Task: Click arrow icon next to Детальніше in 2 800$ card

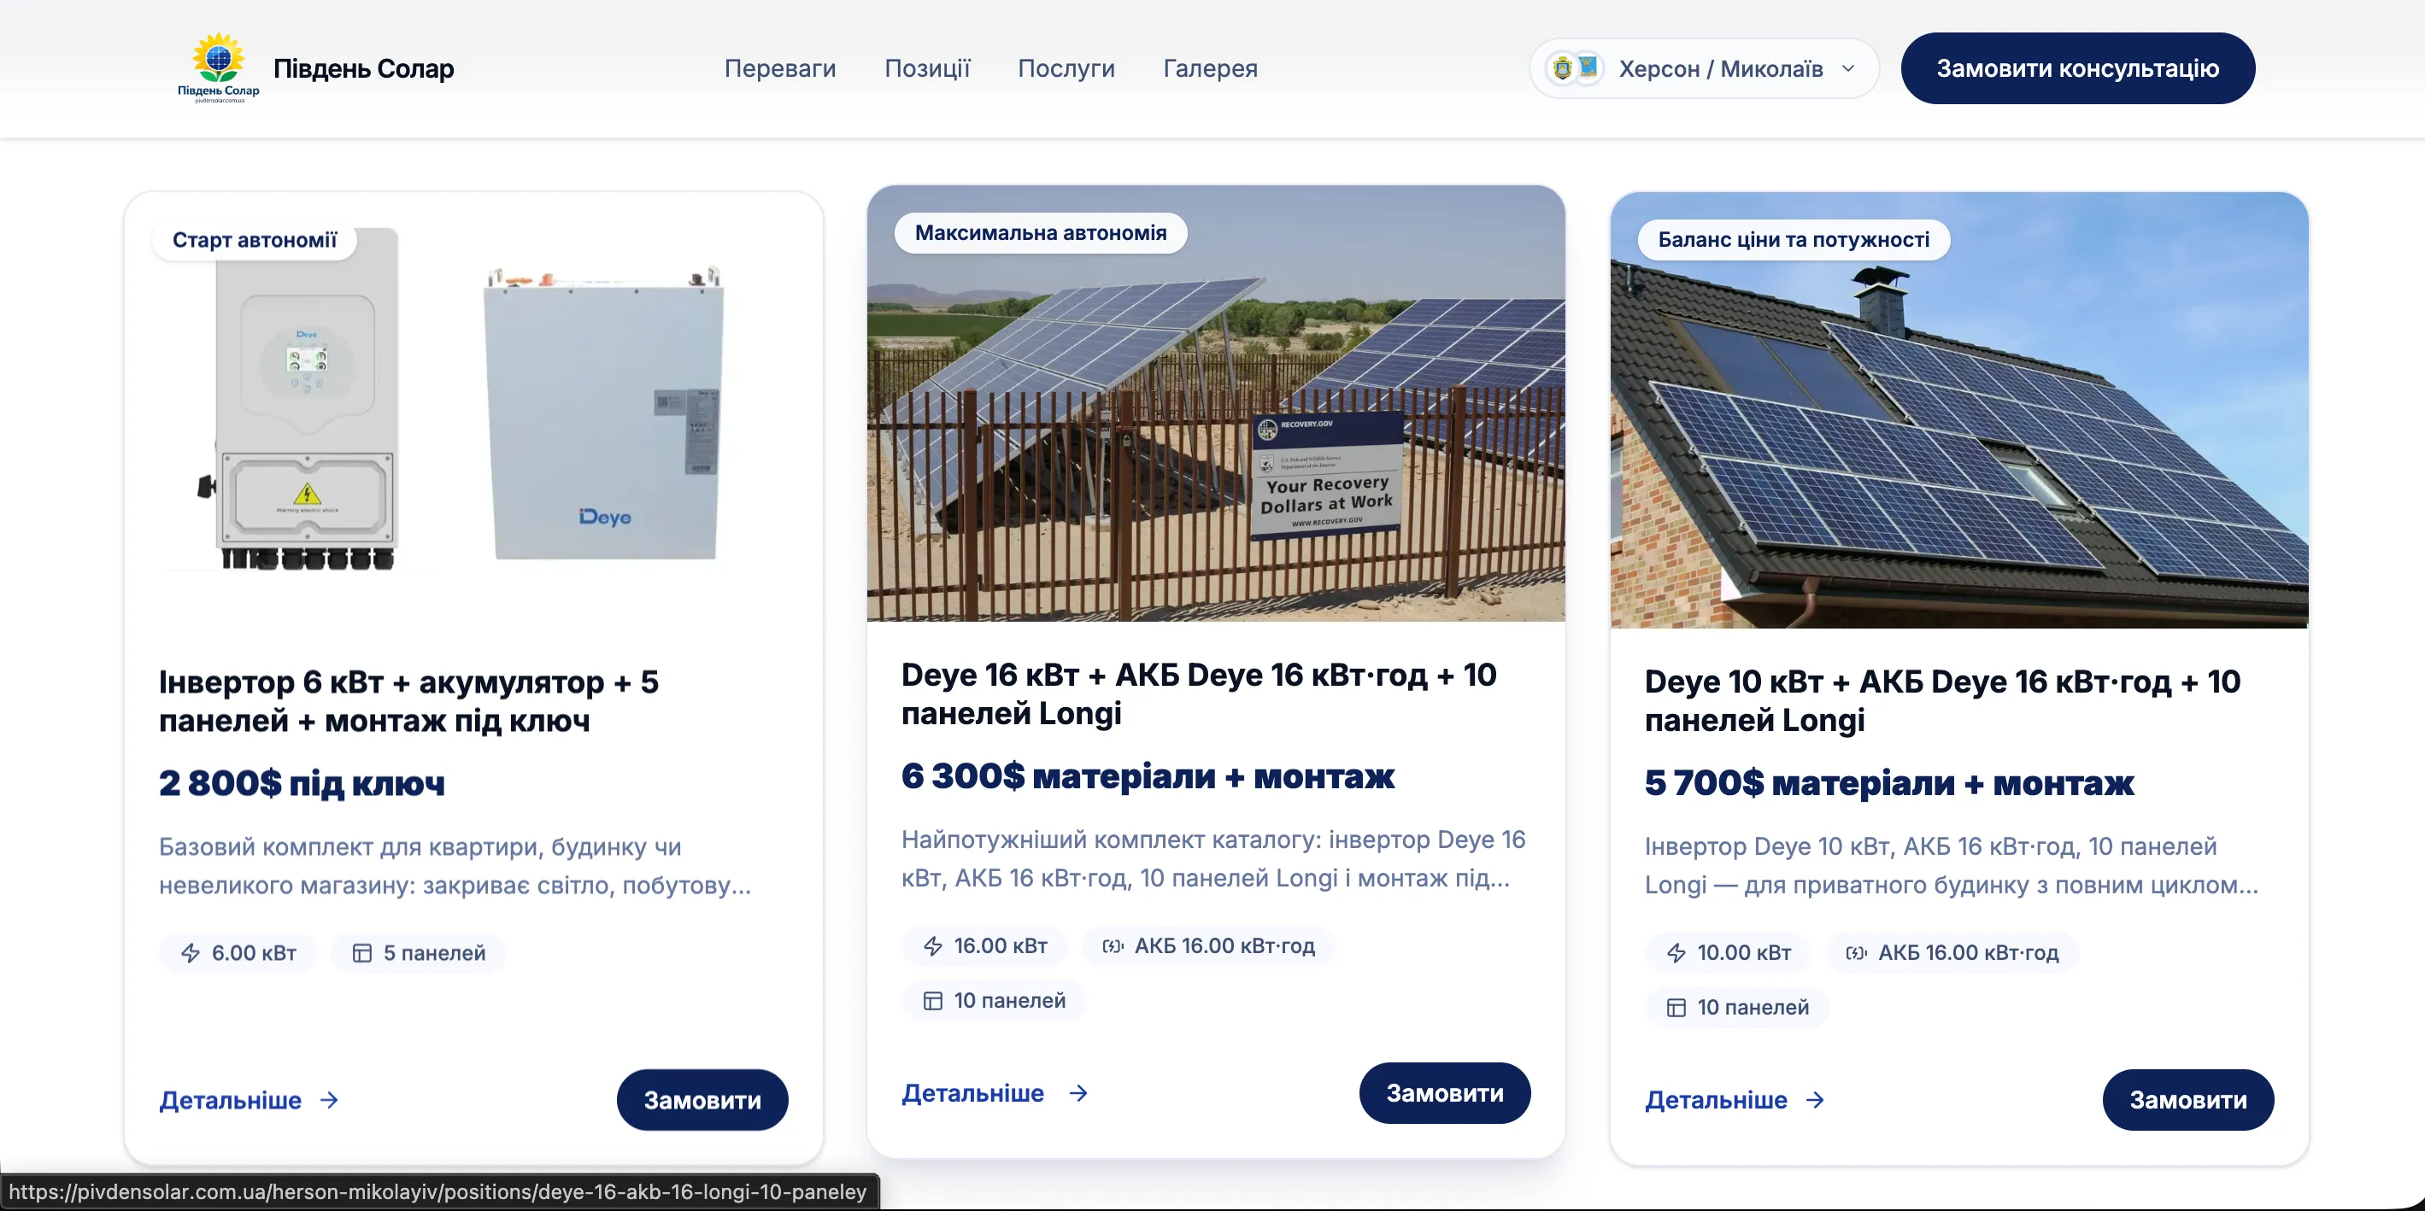Action: coord(330,1100)
